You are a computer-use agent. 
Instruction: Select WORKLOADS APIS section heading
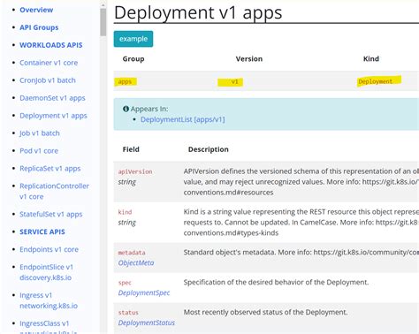51,45
